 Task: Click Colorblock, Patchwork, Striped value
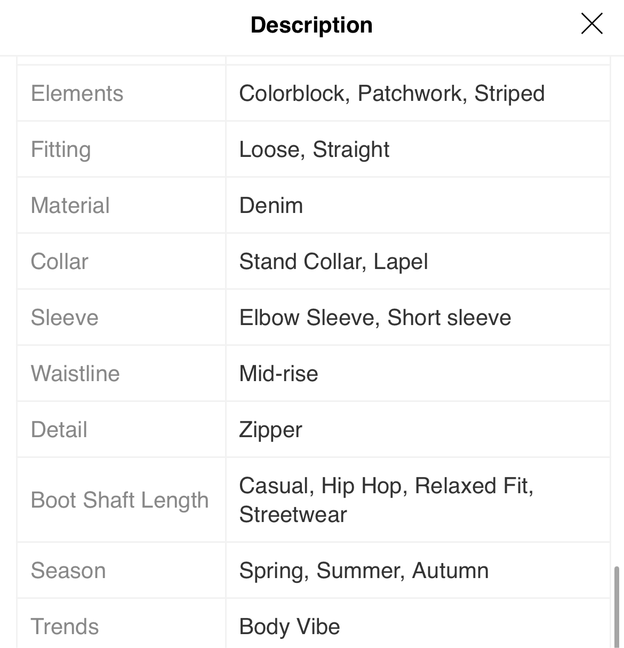pyautogui.click(x=392, y=93)
